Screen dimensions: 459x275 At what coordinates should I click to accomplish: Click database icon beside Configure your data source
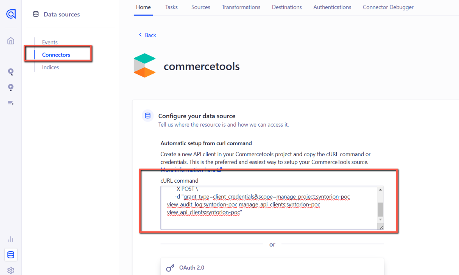tap(148, 115)
